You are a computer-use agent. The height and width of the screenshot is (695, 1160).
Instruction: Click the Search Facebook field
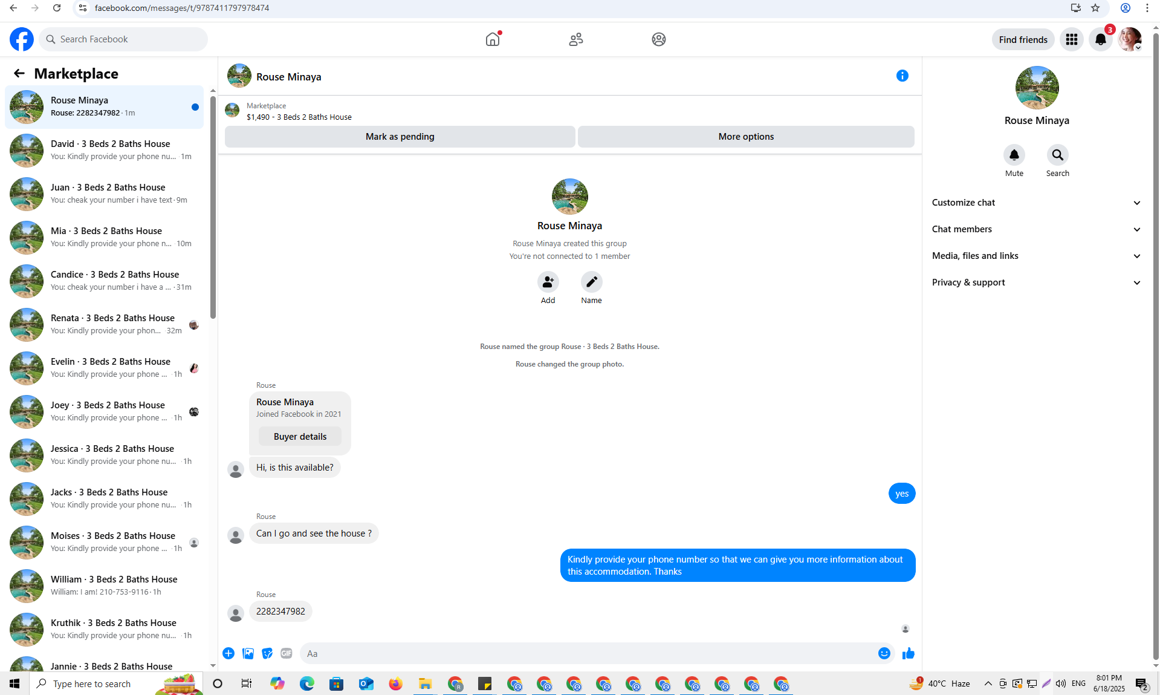123,39
